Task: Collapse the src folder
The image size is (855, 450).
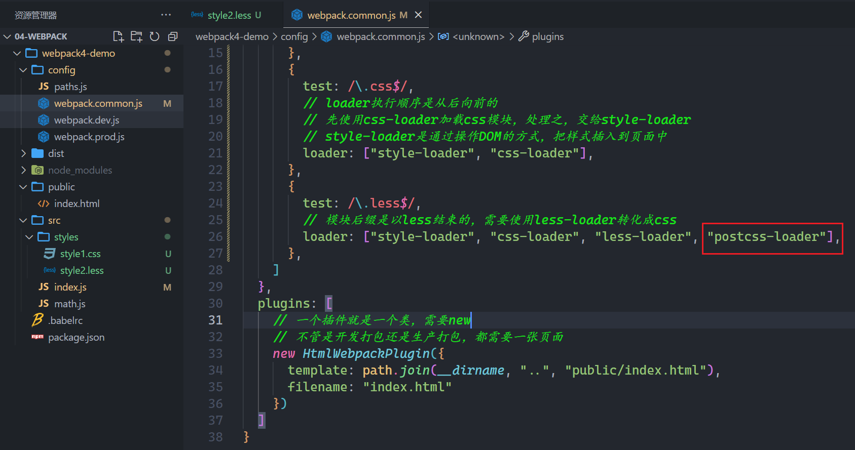Action: tap(23, 220)
